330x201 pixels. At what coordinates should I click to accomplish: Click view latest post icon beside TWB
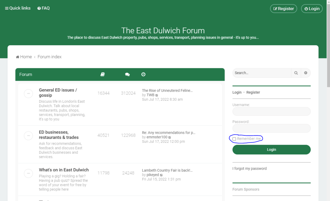click(x=157, y=95)
